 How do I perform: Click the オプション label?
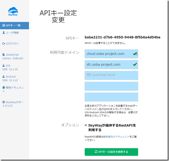tap(70, 125)
